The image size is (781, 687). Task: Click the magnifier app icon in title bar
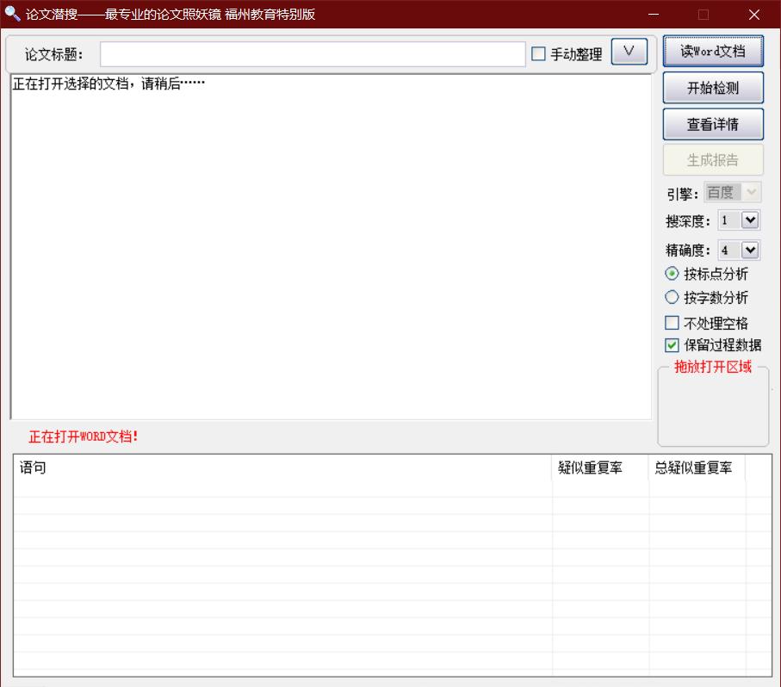[x=13, y=14]
